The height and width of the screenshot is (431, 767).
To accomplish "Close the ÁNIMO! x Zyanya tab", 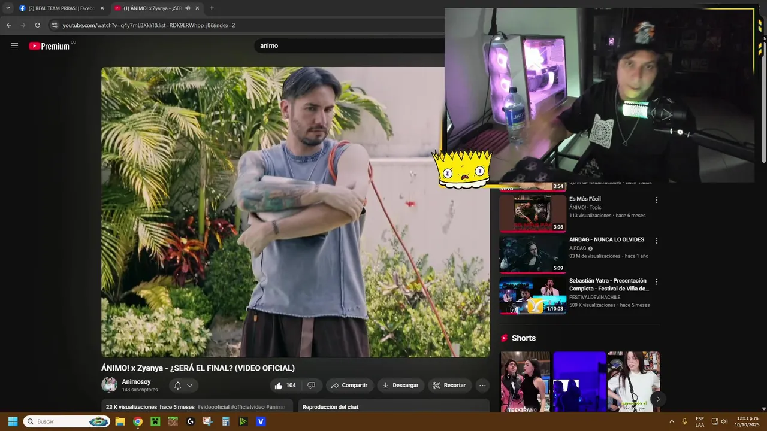I will (197, 8).
